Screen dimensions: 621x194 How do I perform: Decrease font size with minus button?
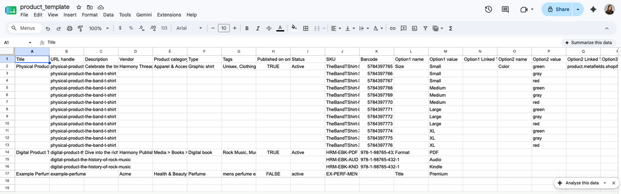coord(213,28)
